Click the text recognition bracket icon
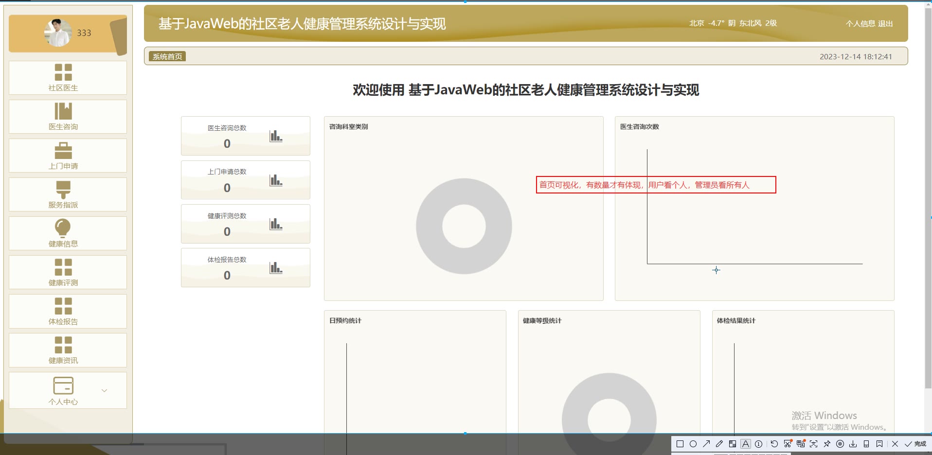932x455 pixels. (x=814, y=444)
